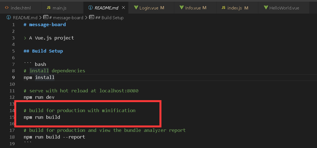Click the Vue icon on HelloWorld.vue tab
This screenshot has height=148, width=317.
coord(266,8)
